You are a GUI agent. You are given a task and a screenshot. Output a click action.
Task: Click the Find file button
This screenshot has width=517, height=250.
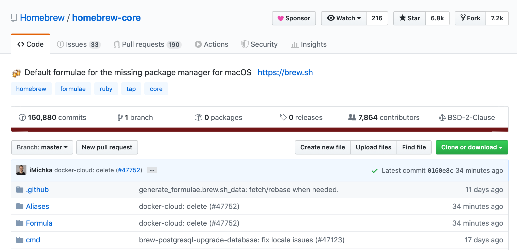click(x=414, y=147)
